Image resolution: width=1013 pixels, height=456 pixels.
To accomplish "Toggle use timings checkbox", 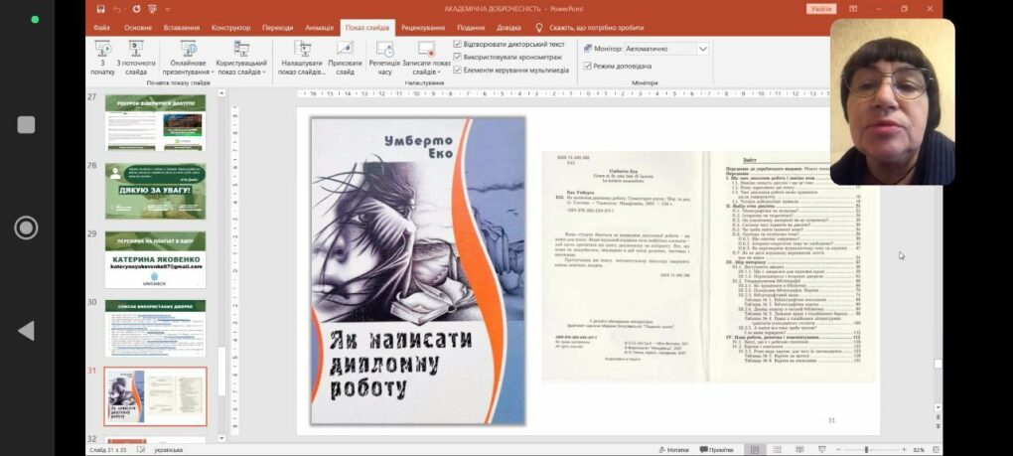I will 458,58.
